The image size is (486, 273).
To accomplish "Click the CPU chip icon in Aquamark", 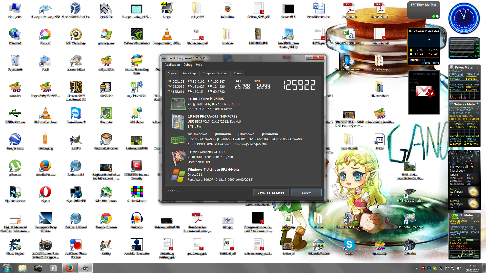I will (178, 104).
